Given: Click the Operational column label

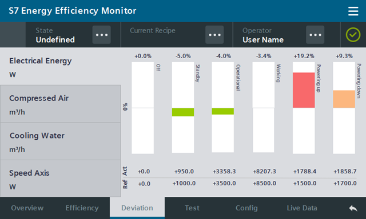Looking at the screenshot, I should (238, 78).
